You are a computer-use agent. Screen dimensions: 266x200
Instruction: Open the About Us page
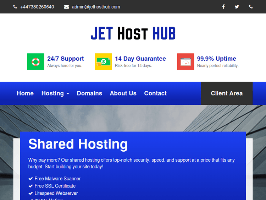pos(123,93)
